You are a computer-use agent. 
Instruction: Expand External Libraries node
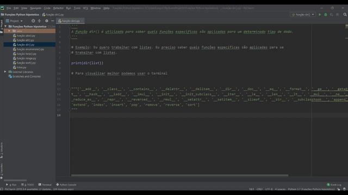pos(5,71)
